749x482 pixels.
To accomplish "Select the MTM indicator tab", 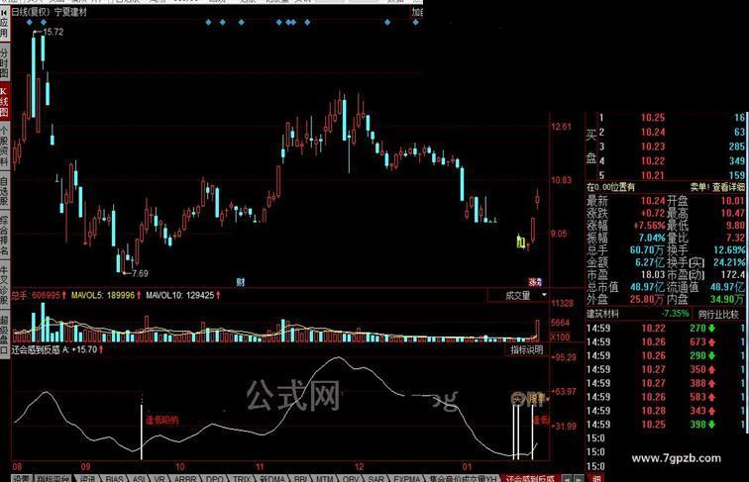I will pos(325,478).
